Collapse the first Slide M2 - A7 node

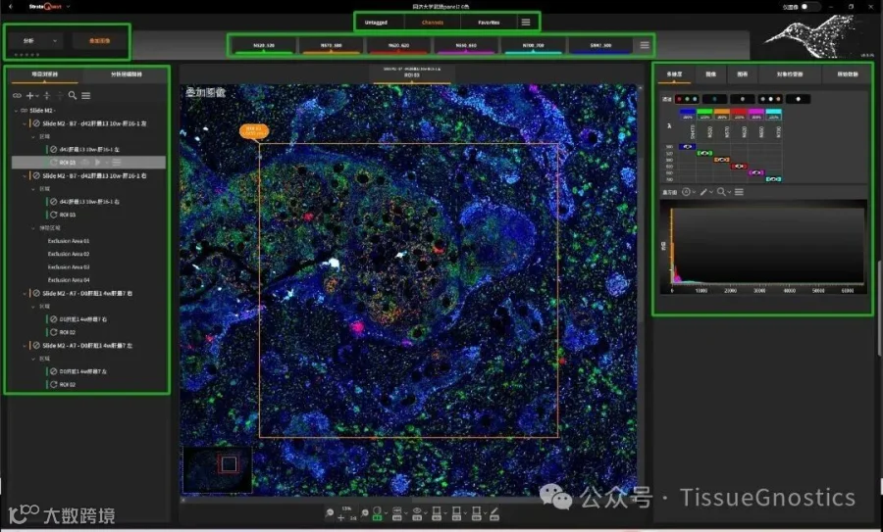click(x=25, y=293)
